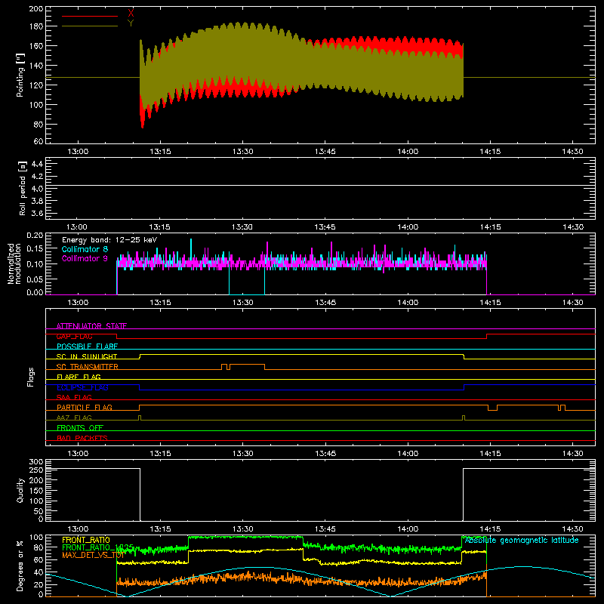
Task: Click the 14:00 tick under the Pointing plot
Action: (x=408, y=152)
